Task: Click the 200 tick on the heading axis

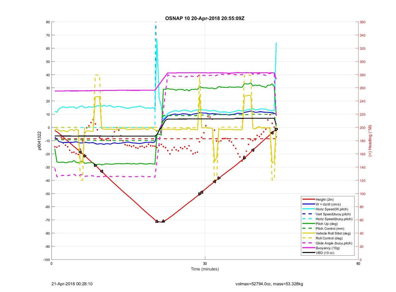Action: (363, 128)
